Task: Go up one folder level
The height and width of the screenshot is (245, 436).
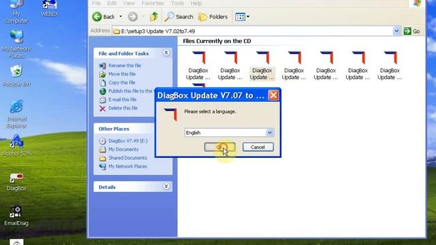Action: click(154, 16)
